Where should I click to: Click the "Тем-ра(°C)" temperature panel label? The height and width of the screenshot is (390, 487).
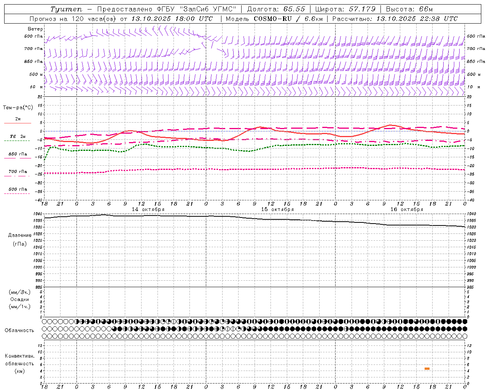click(18, 108)
